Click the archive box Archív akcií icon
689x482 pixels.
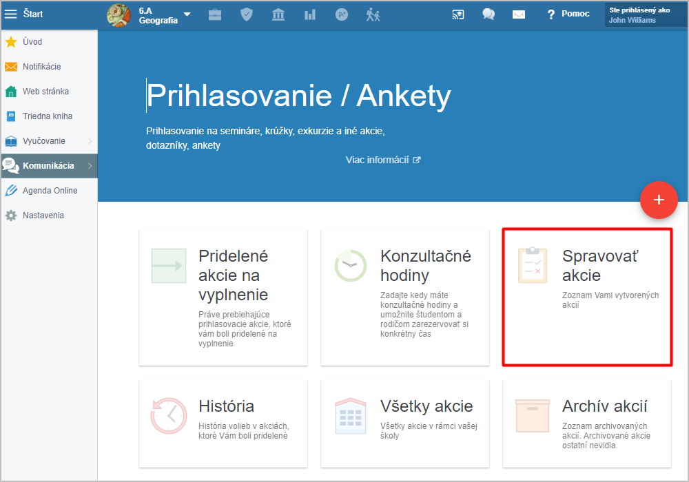point(533,416)
